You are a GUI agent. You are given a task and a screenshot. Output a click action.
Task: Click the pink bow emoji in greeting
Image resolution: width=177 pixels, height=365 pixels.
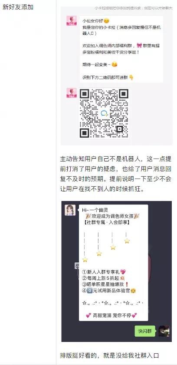click(139, 45)
